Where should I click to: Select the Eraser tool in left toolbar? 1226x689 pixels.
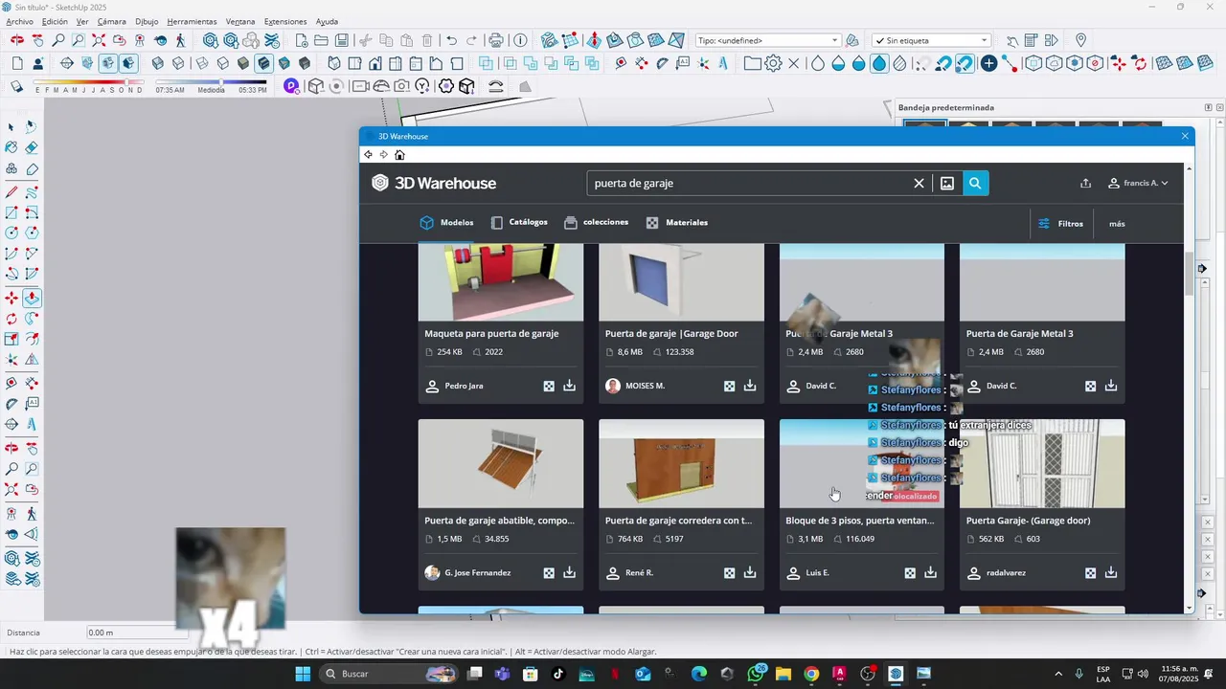(32, 146)
